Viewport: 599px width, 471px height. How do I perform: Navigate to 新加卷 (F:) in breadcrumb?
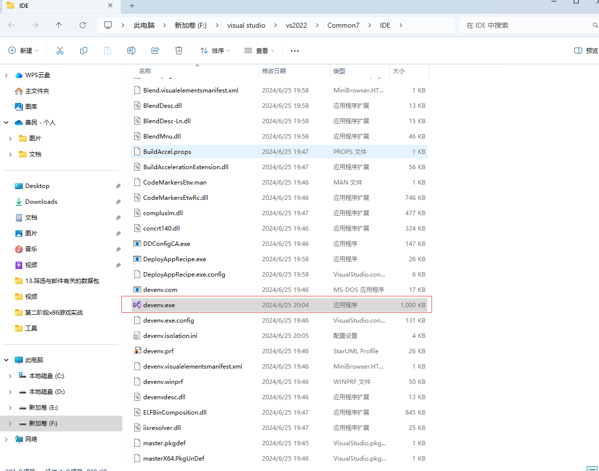tap(191, 25)
